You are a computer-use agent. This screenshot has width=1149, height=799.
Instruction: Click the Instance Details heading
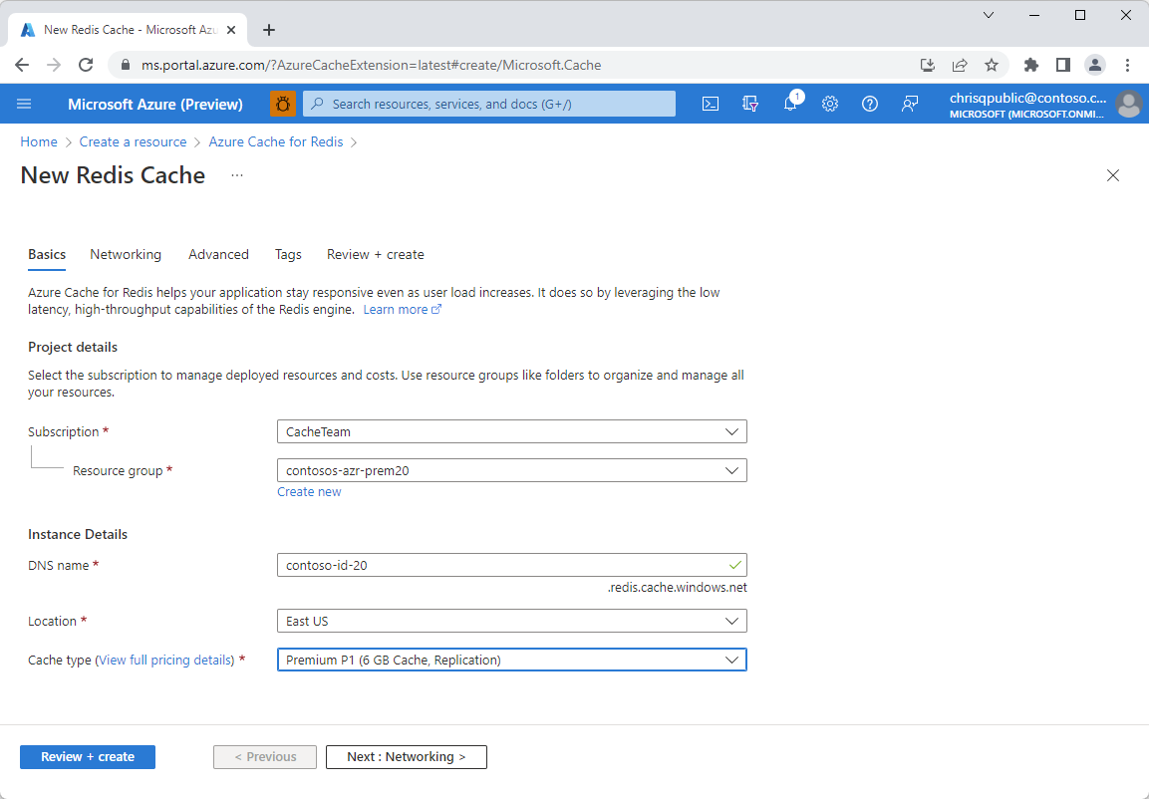[x=78, y=535]
